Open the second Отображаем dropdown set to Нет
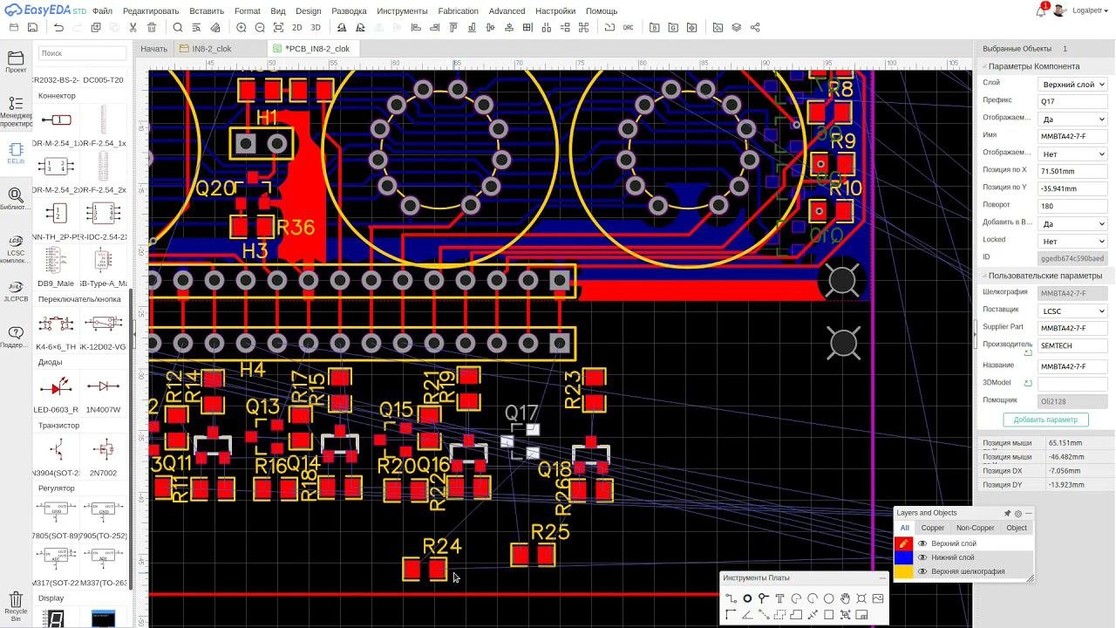The width and height of the screenshot is (1116, 628). click(1072, 154)
